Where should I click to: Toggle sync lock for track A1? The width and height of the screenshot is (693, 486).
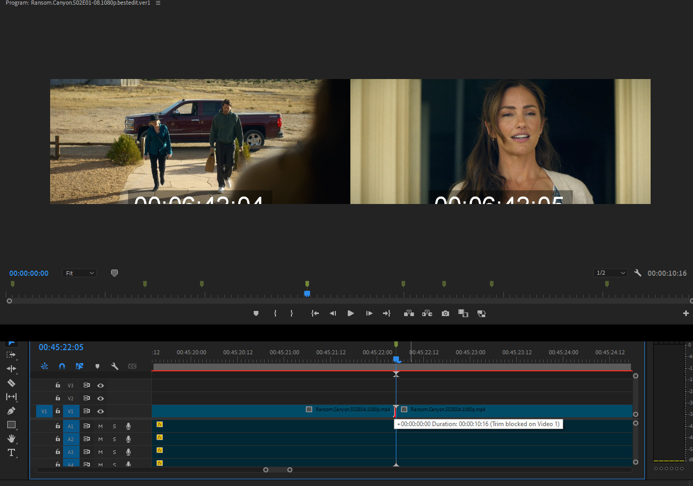pyautogui.click(x=86, y=426)
